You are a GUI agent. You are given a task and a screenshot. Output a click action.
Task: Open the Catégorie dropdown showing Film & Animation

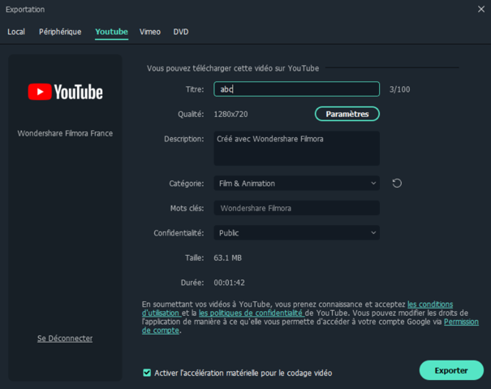tap(296, 184)
